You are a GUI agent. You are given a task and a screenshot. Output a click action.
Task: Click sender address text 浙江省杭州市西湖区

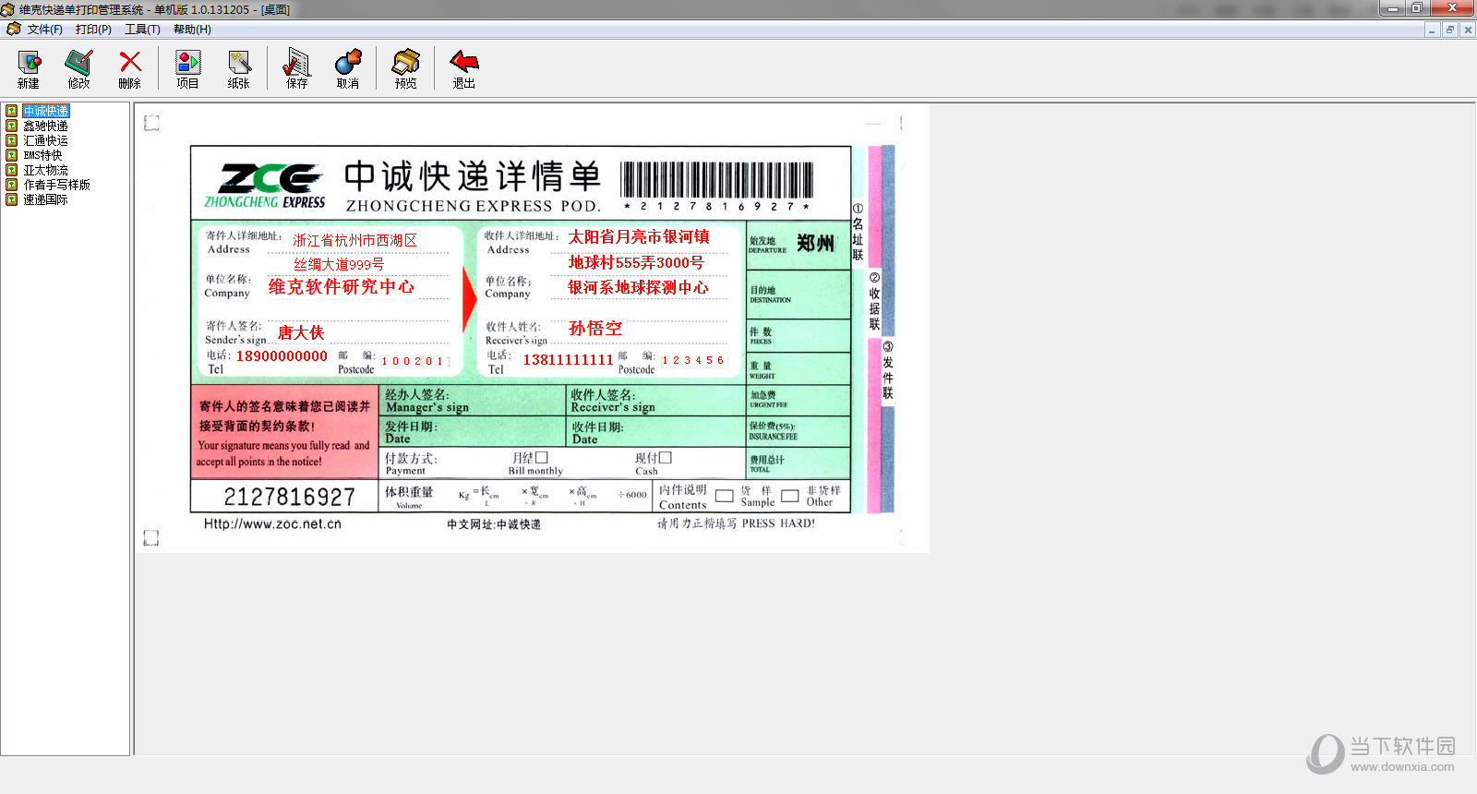[354, 240]
